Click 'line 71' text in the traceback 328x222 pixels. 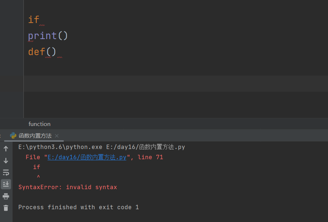point(150,157)
